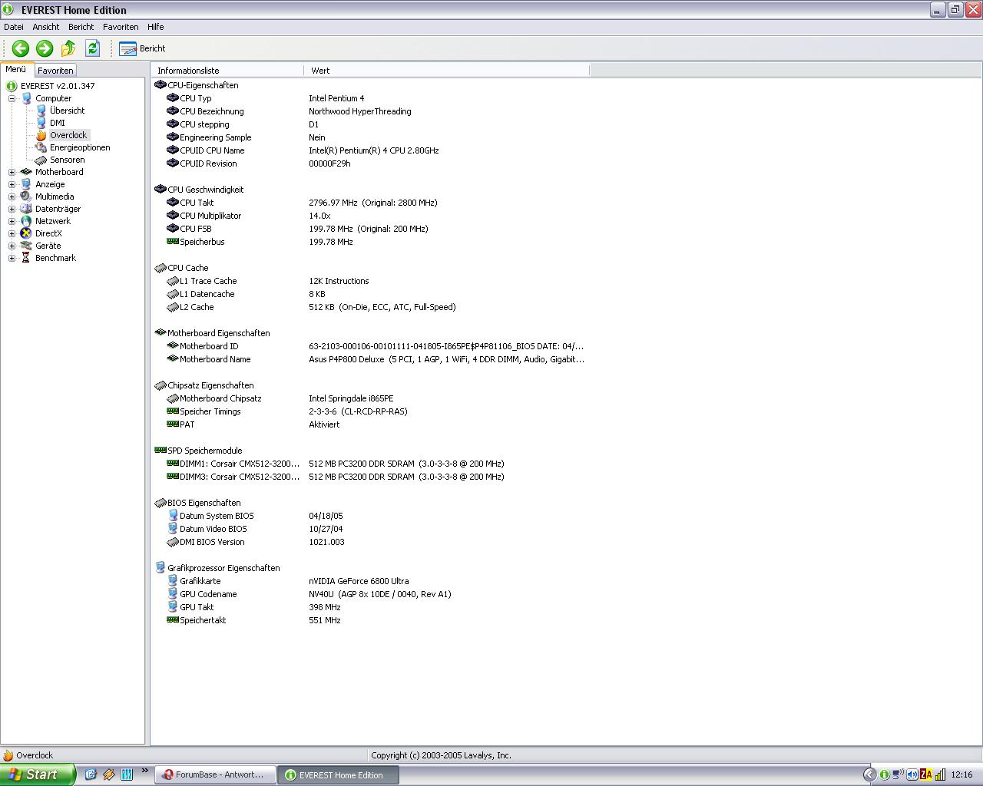Select the Motherboard Name row

[x=370, y=359]
